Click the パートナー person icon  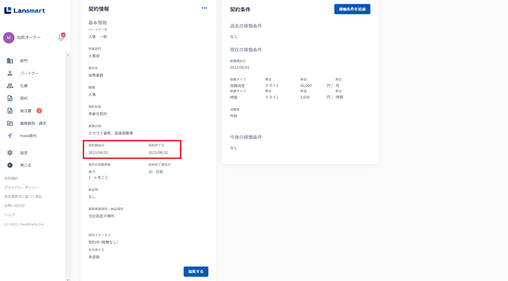click(10, 73)
